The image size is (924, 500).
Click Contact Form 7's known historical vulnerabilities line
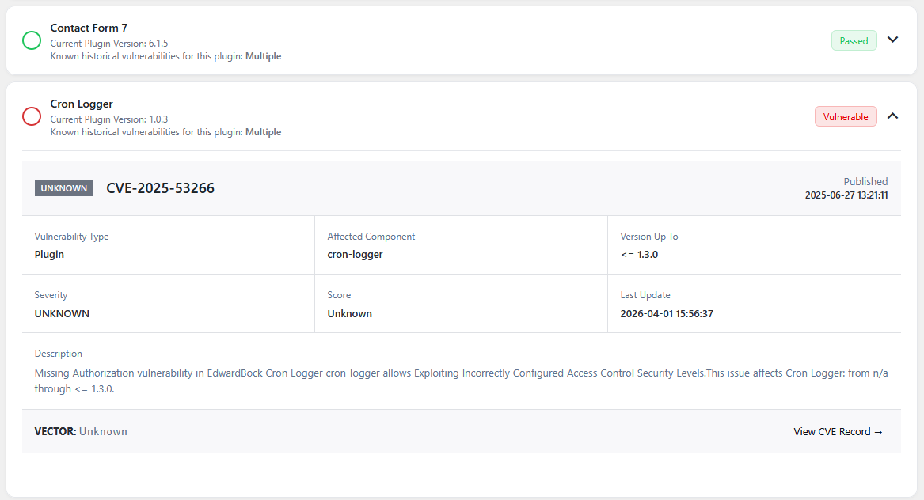click(165, 56)
